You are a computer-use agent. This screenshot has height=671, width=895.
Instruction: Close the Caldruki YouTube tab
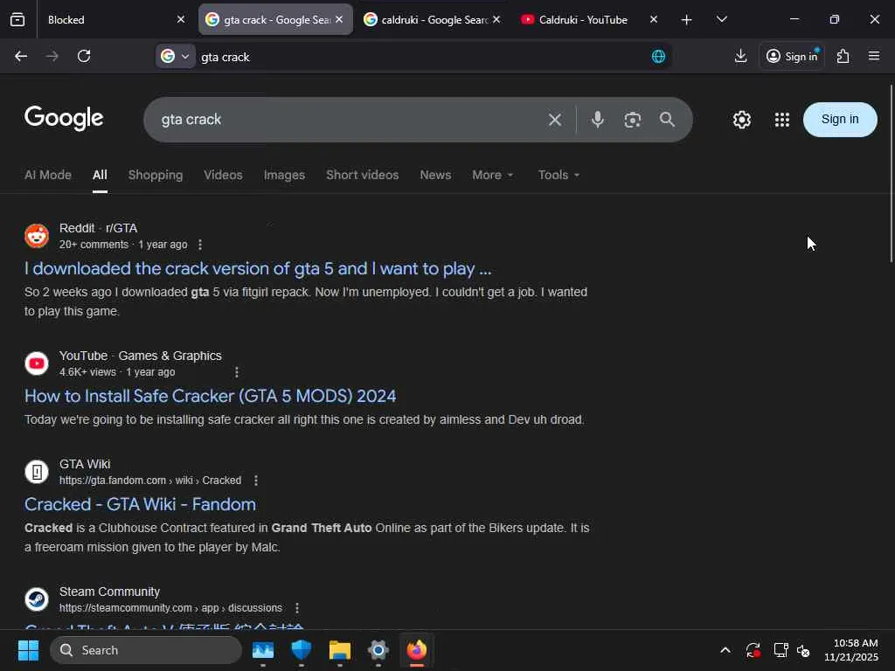[x=654, y=19]
